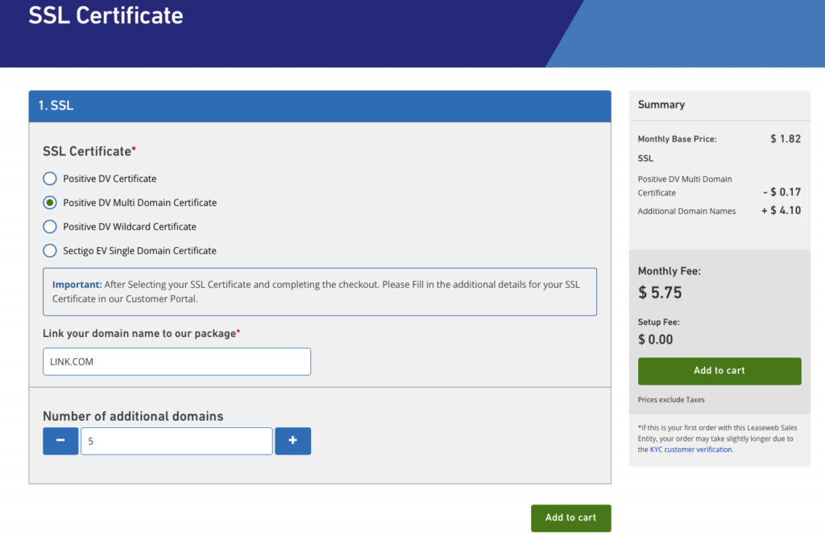The height and width of the screenshot is (535, 825).
Task: Pick Sectigo EV Single Domain Certificate
Action: click(50, 251)
